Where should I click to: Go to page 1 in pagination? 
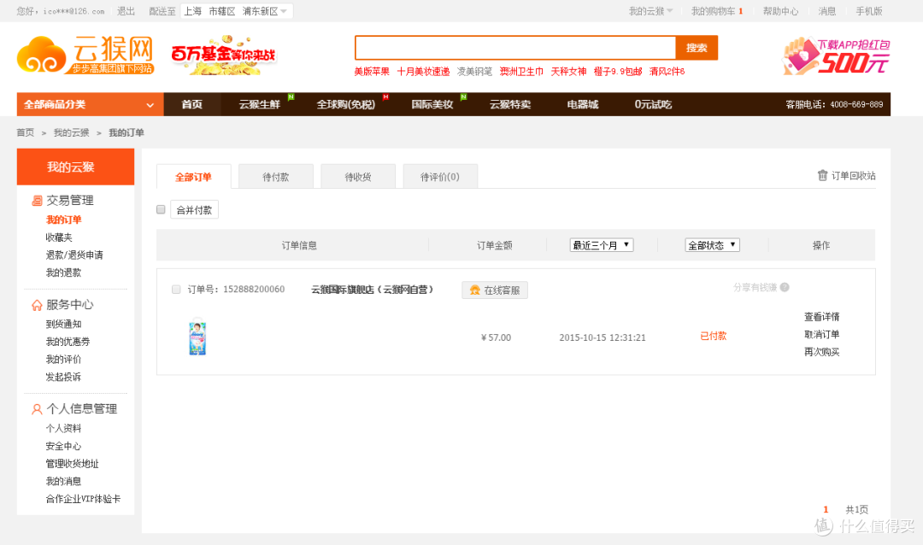pos(826,509)
